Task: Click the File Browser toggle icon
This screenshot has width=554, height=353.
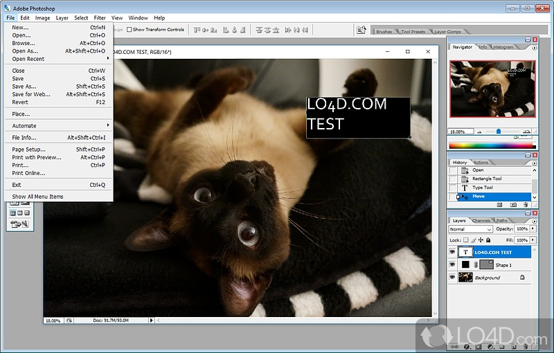Action: [x=361, y=30]
